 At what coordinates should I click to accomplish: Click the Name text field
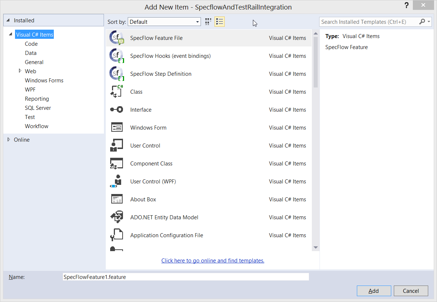pos(186,277)
